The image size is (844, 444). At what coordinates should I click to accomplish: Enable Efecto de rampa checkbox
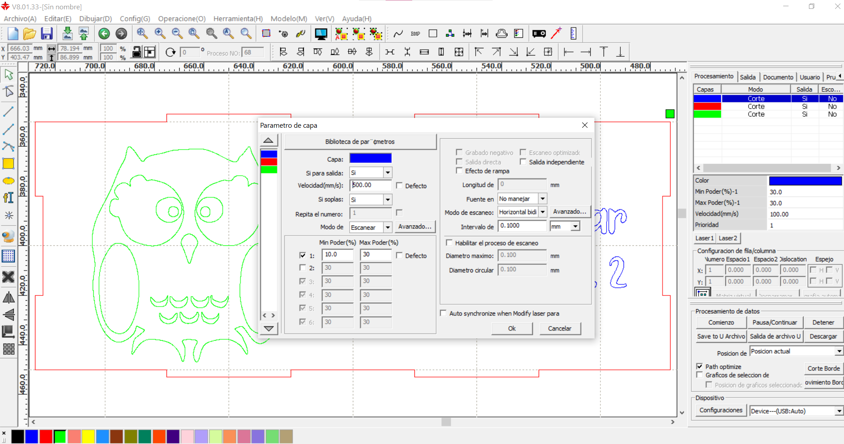click(x=459, y=171)
